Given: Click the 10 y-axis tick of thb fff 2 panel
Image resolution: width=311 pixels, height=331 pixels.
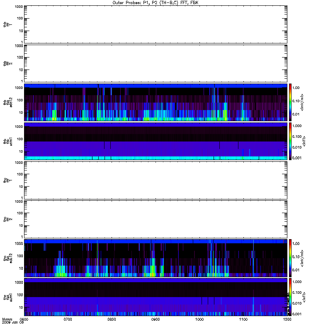Looking at the screenshot, I should coord(21,70).
